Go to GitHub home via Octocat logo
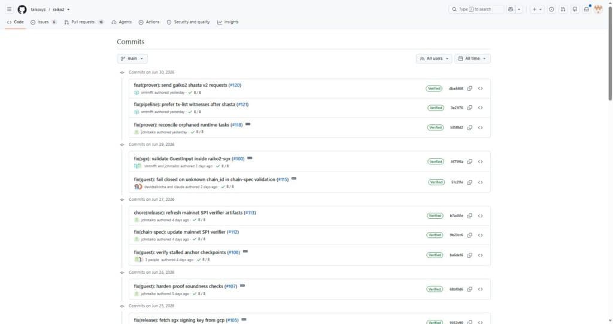This screenshot has width=613, height=324. (x=22, y=10)
